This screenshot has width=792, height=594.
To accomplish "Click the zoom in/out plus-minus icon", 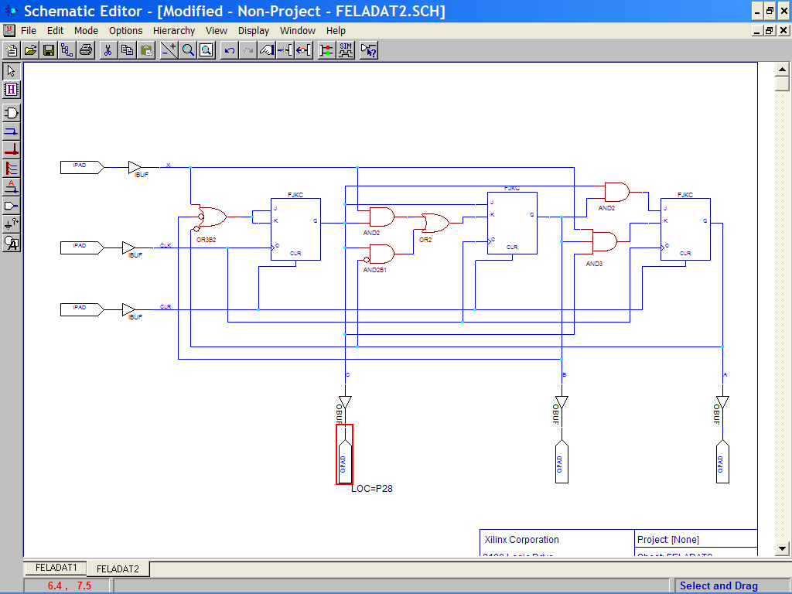I will tap(169, 50).
